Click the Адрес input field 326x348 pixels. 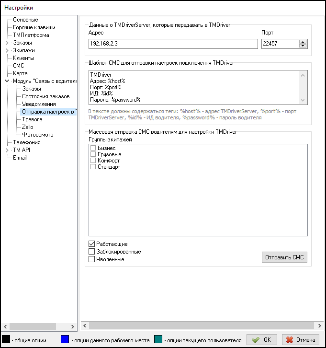pos(173,44)
